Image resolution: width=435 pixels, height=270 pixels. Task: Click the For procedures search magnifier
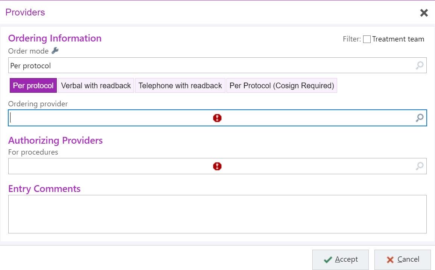pyautogui.click(x=419, y=166)
